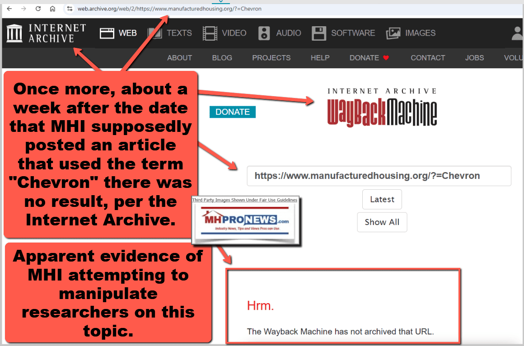Open the browser home page icon

[x=52, y=9]
